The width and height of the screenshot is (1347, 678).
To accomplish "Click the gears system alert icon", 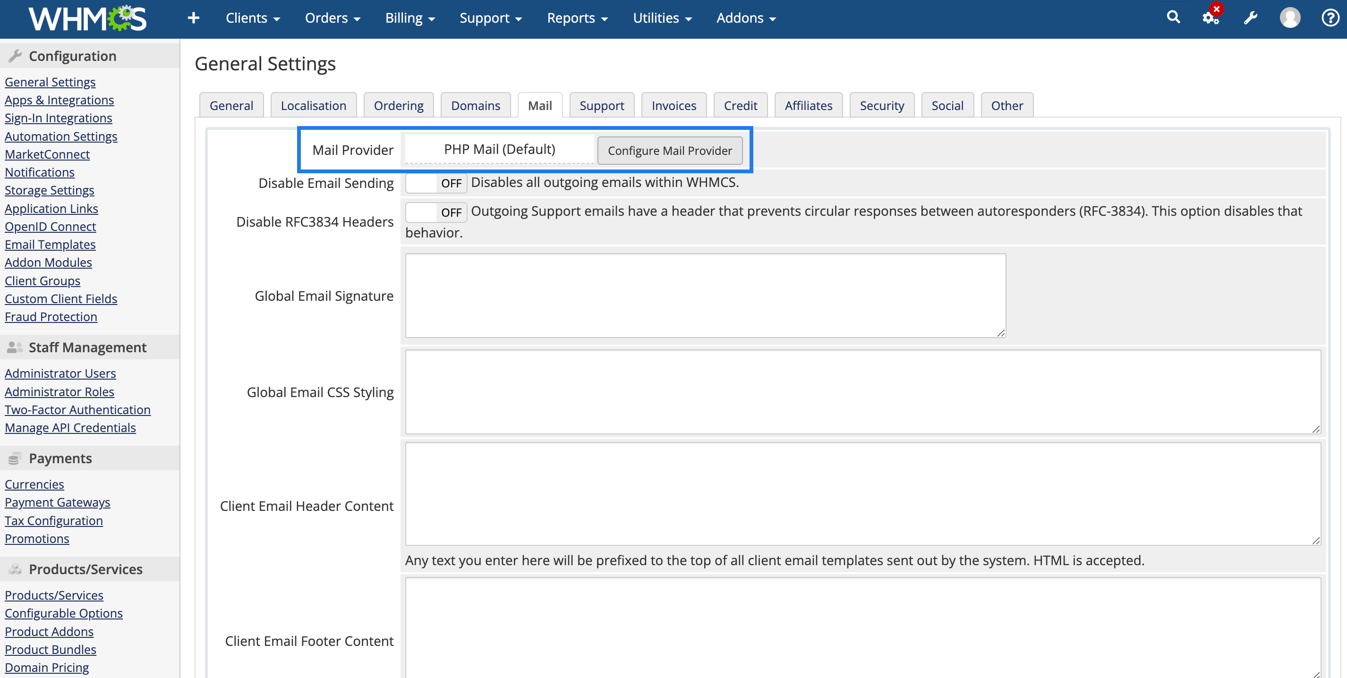I will coord(1210,18).
